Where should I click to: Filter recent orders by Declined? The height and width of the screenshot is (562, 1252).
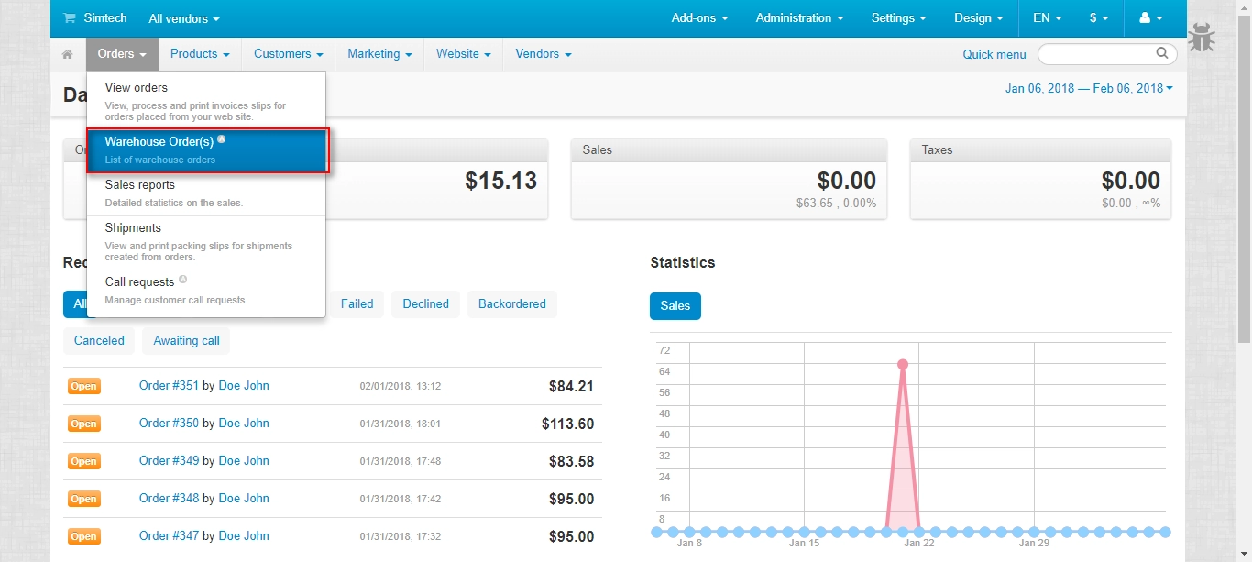pyautogui.click(x=425, y=304)
